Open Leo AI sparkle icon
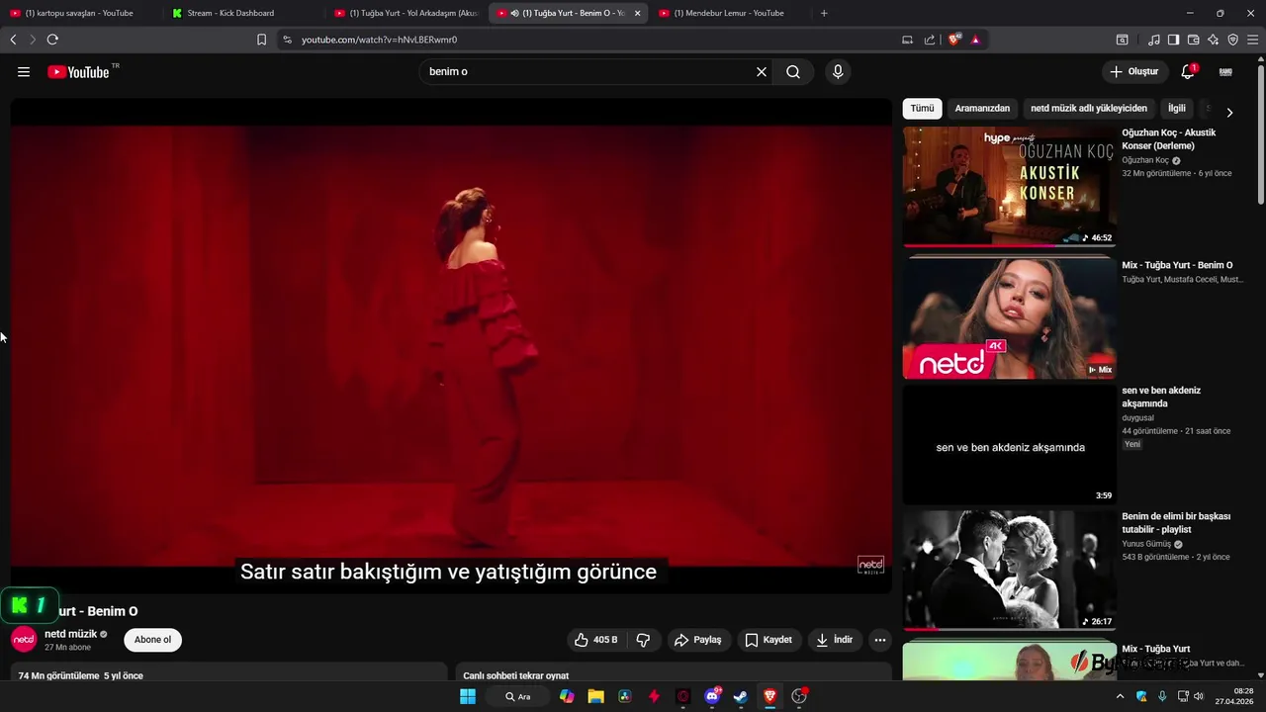 (x=1214, y=40)
